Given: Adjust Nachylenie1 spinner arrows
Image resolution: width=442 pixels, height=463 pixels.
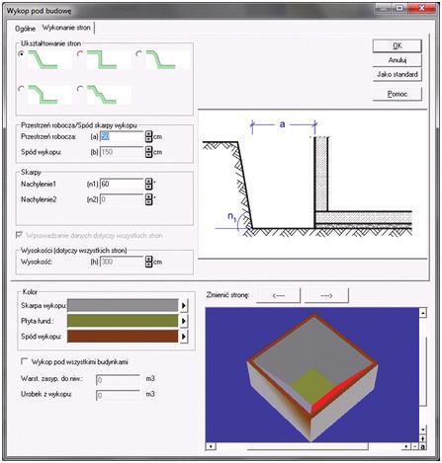Looking at the screenshot, I should (149, 184).
